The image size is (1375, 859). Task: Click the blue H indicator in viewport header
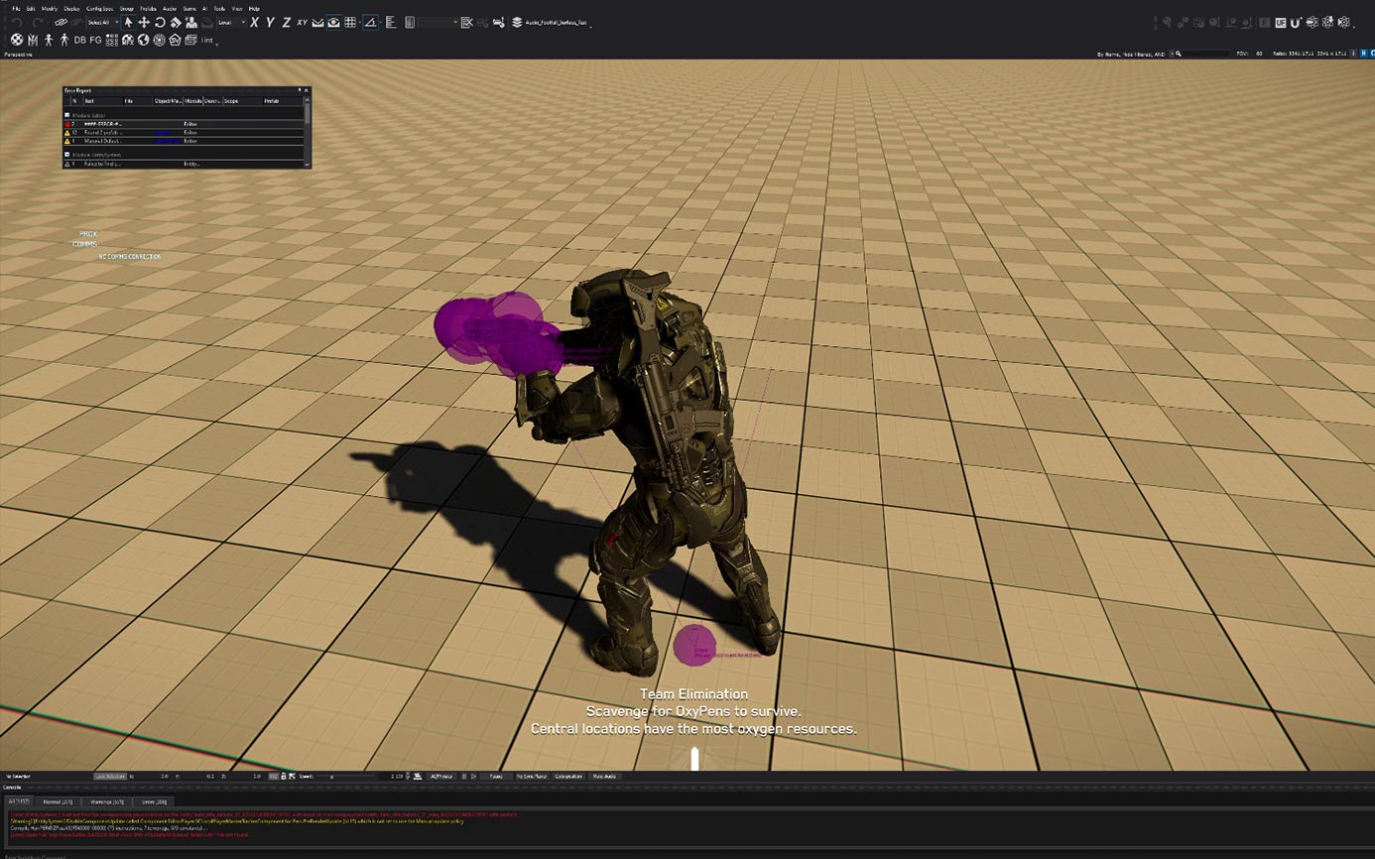1363,53
